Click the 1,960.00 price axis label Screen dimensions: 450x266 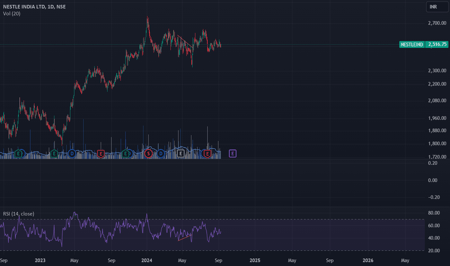pos(437,118)
